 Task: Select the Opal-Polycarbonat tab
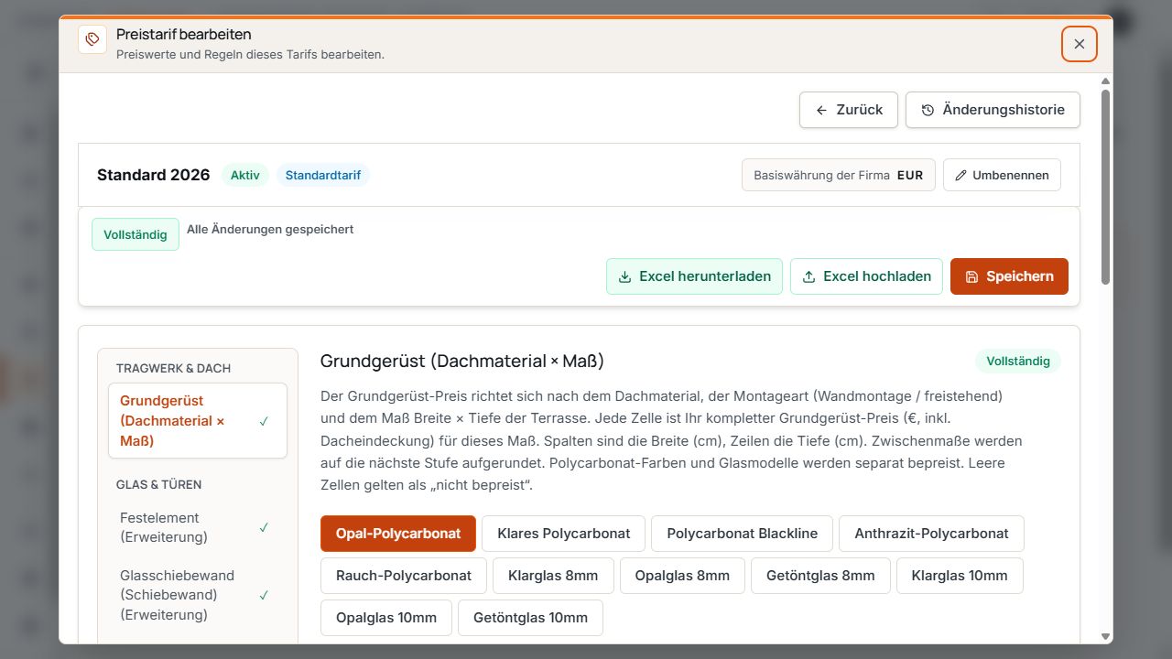click(x=398, y=534)
